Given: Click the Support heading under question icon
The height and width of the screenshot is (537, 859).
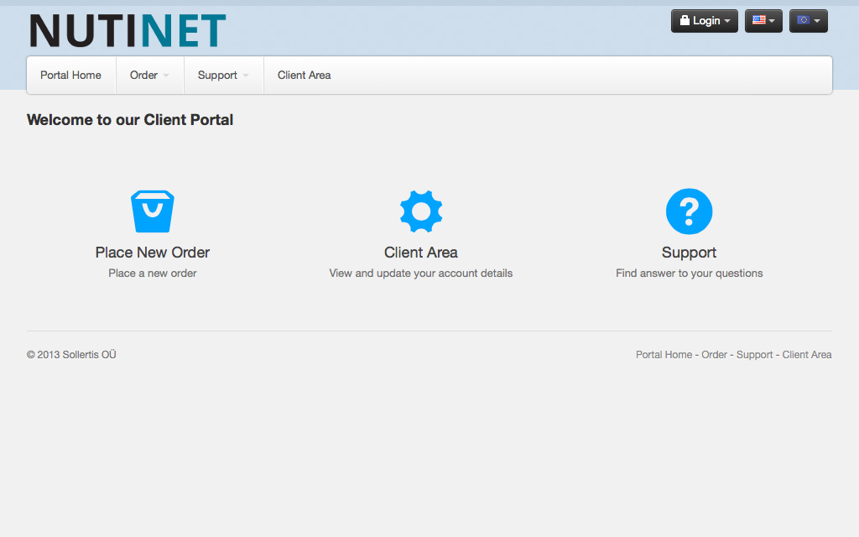Looking at the screenshot, I should (x=689, y=253).
